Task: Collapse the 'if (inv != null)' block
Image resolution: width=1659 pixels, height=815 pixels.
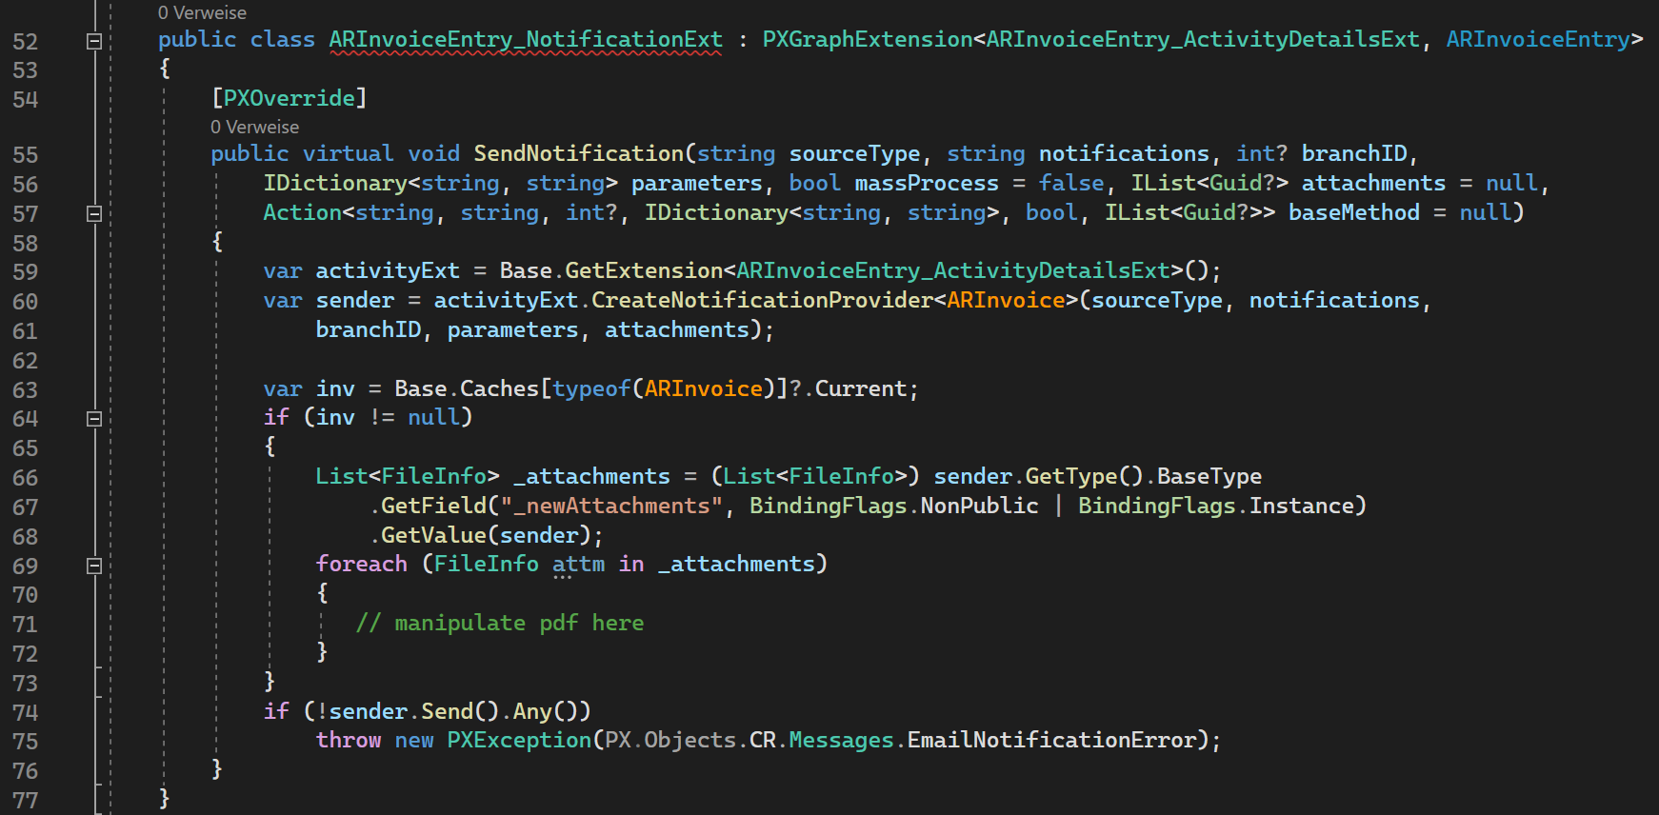Action: 94,419
